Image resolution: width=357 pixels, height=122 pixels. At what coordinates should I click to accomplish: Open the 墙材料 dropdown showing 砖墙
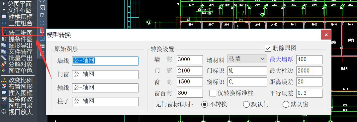247,59
